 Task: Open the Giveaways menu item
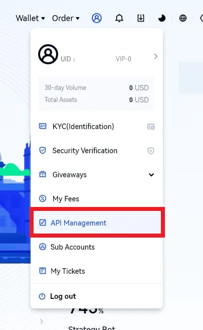[x=97, y=175]
